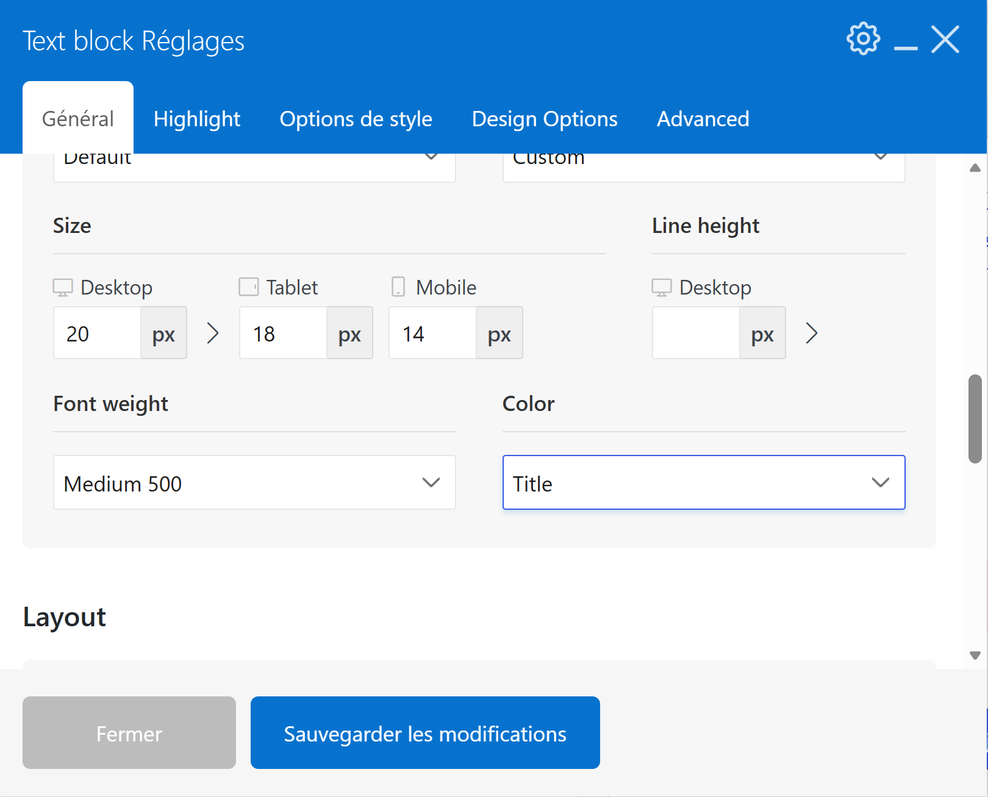Viewport: 988px width, 797px height.
Task: Focus the empty Line height Desktop field
Action: 696,333
